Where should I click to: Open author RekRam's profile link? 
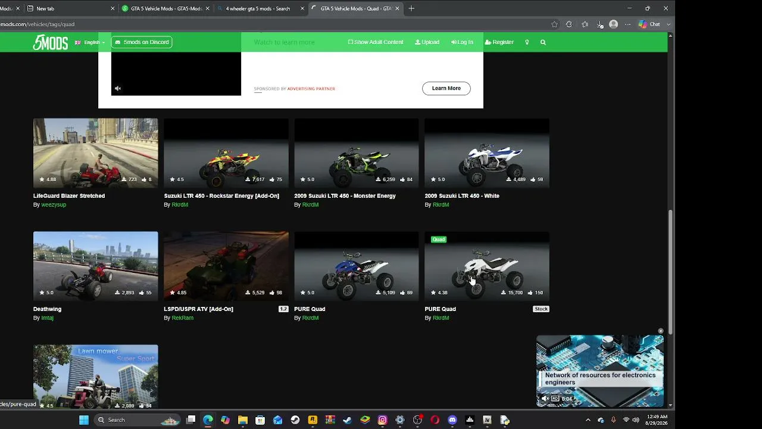(x=182, y=318)
